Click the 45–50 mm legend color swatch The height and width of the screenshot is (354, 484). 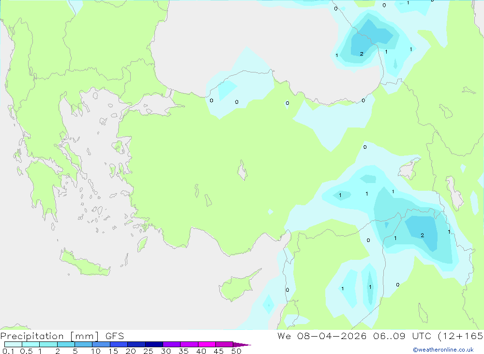coord(225,344)
